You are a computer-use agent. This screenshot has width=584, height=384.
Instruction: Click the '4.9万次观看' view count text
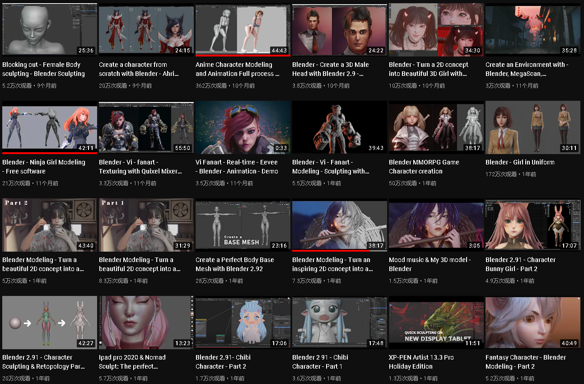[x=501, y=281]
